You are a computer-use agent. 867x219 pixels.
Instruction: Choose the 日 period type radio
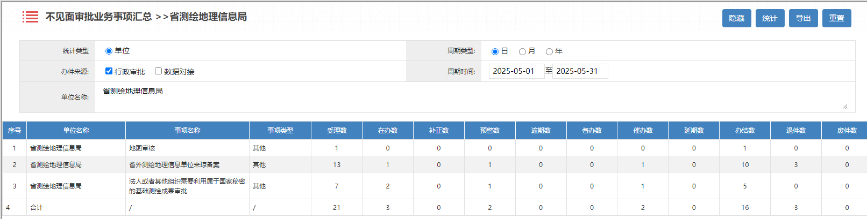coord(495,51)
